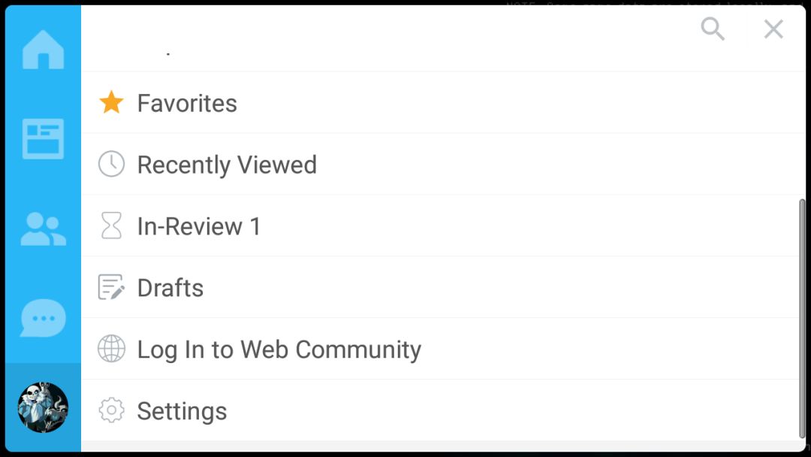The width and height of the screenshot is (811, 457).
Task: Click the Recently Viewed clock icon
Action: coord(111,165)
